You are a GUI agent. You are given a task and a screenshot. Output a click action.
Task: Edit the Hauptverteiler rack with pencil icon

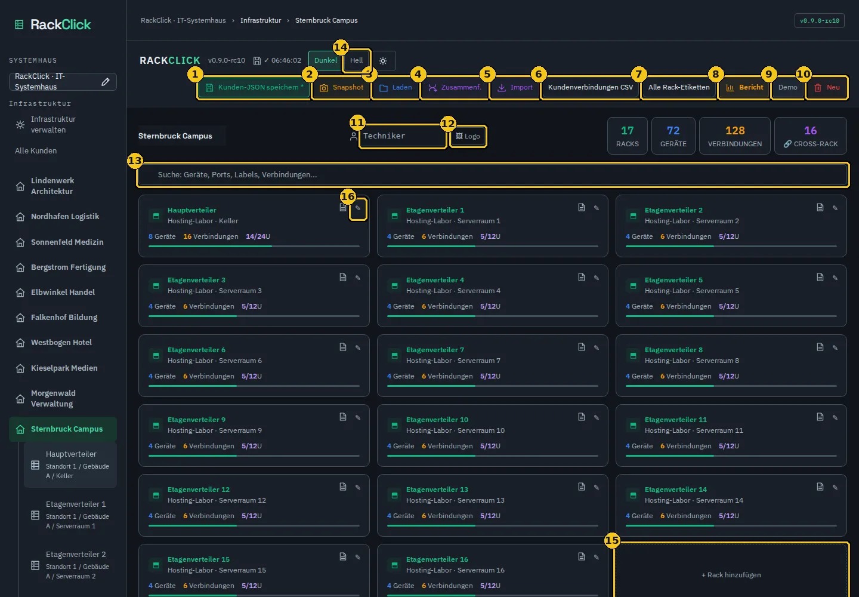pyautogui.click(x=358, y=208)
